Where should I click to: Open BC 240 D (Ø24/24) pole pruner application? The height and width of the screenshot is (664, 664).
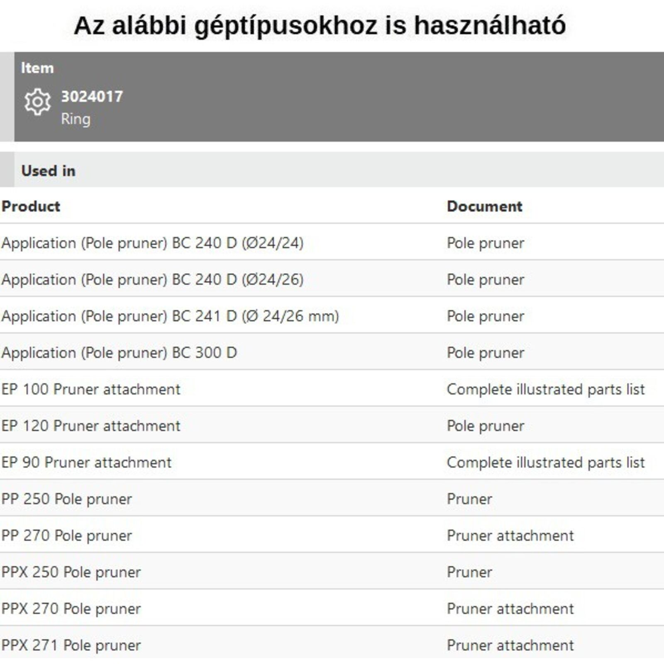(x=152, y=243)
